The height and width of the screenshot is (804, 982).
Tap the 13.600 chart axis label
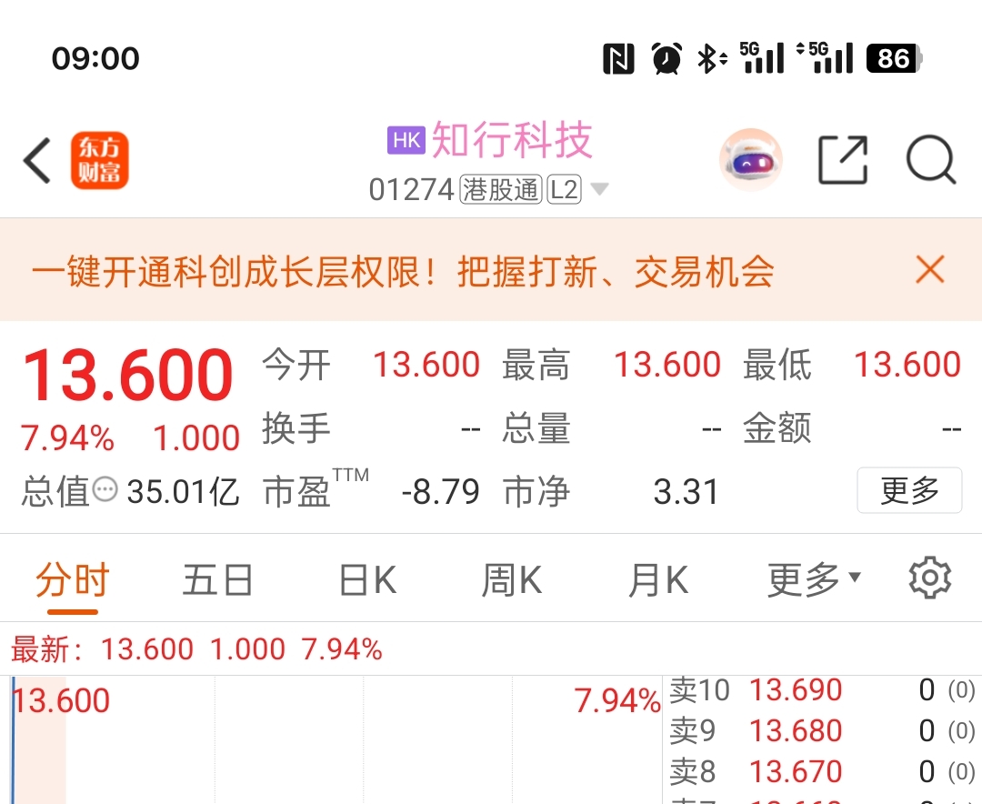click(62, 700)
